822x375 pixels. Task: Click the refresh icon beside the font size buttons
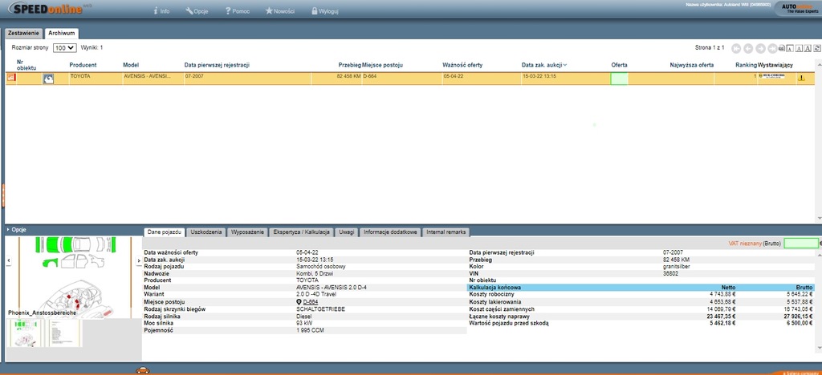(817, 48)
